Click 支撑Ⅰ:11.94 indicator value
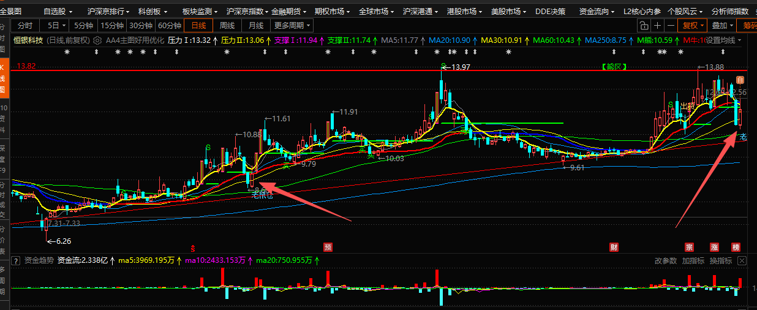 pyautogui.click(x=296, y=40)
